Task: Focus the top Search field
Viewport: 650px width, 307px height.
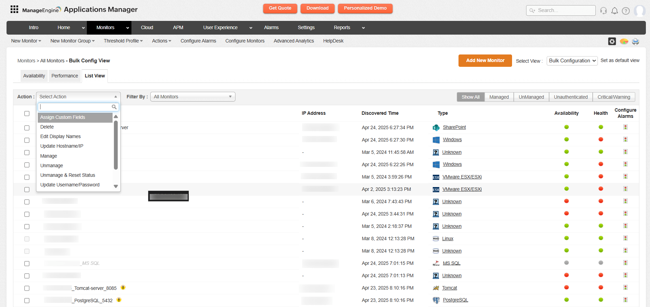Action: point(561,11)
